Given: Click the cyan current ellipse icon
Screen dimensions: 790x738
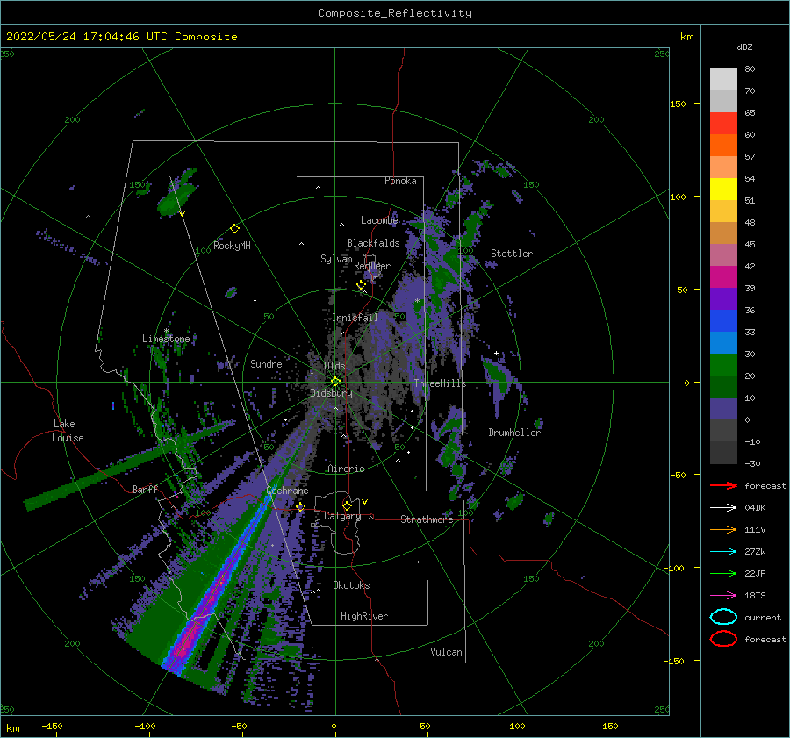Looking at the screenshot, I should click(x=723, y=617).
